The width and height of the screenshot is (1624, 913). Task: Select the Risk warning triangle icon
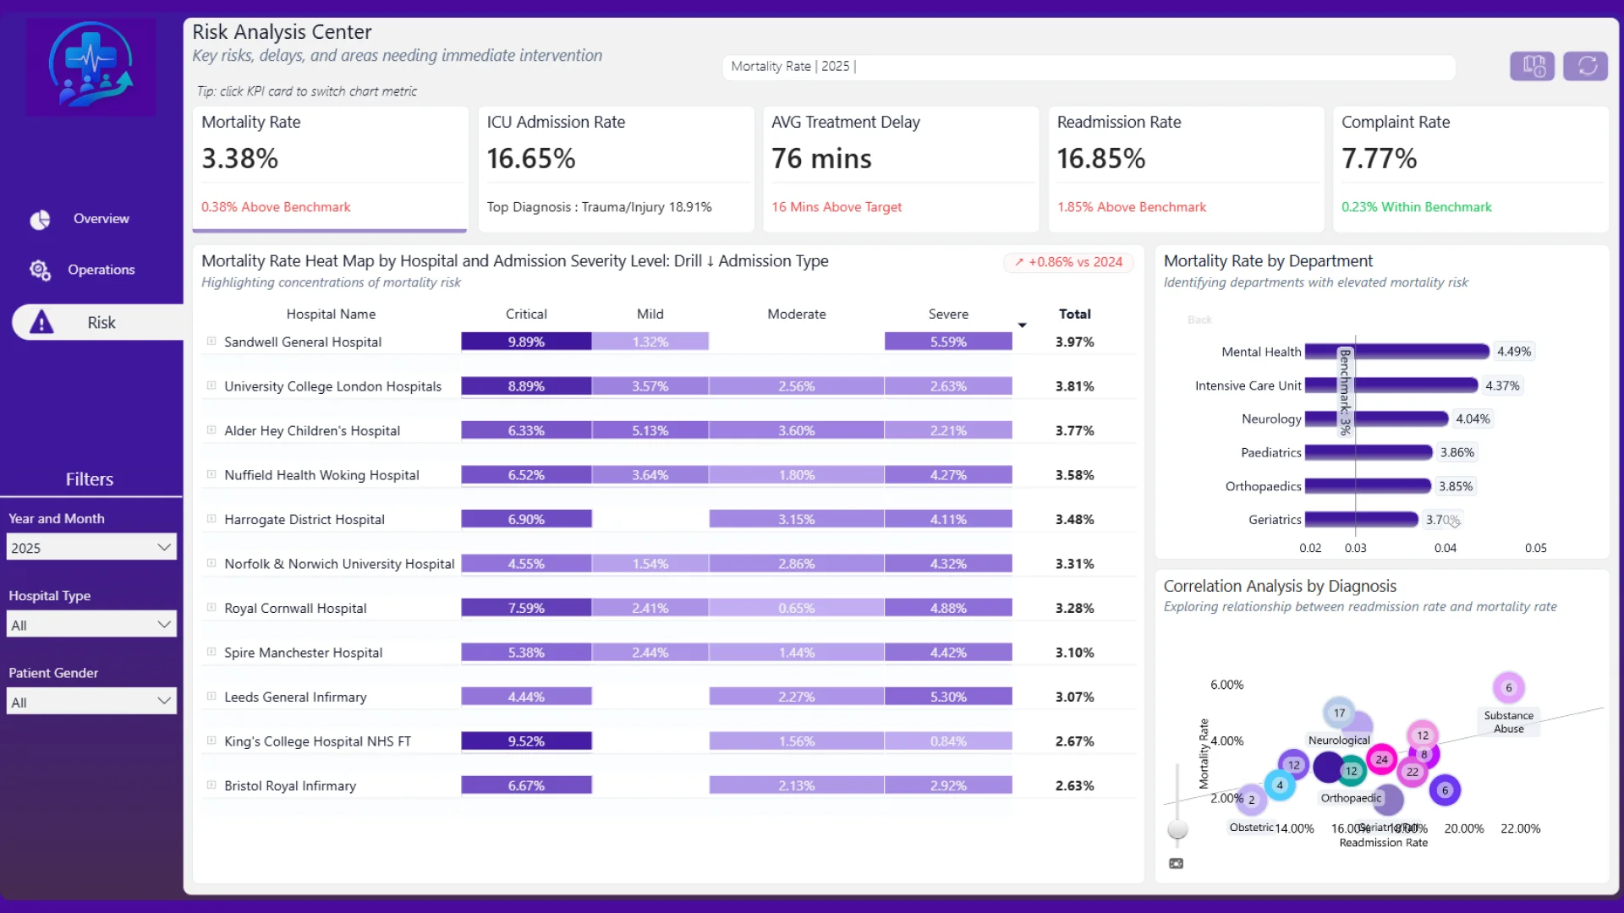pyautogui.click(x=41, y=322)
